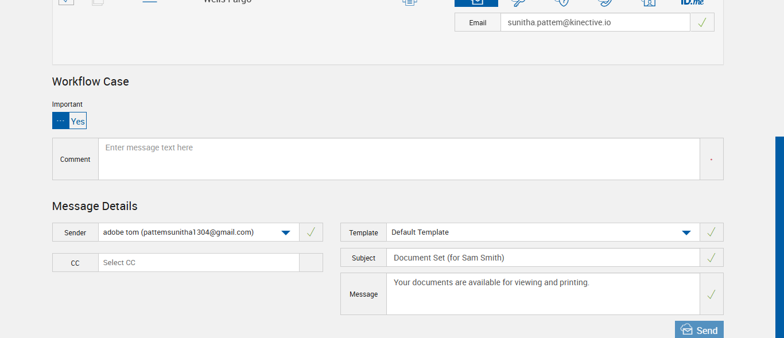Click the document icon beside Wells Fargo
This screenshot has width=784, height=338.
409,2
